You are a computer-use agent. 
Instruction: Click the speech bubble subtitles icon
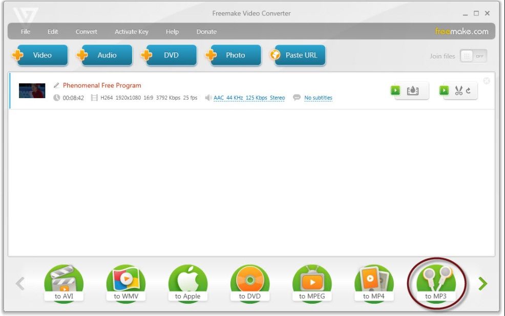297,97
